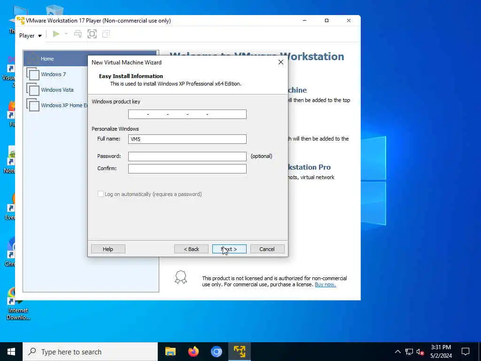Screen dimensions: 481x361
Task: Go back with the Back button
Action: (192, 249)
